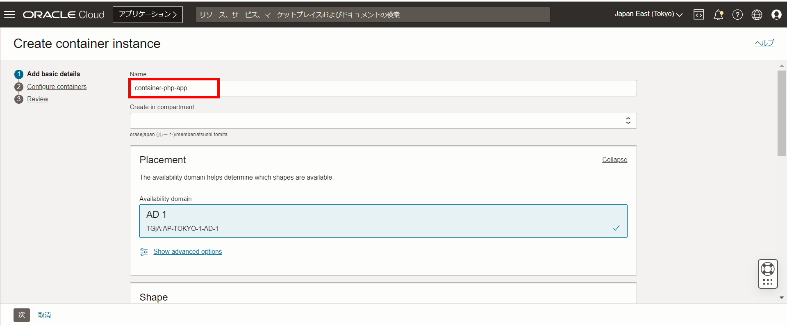Go to the Add basic details step
This screenshot has width=787, height=326.
pyautogui.click(x=54, y=74)
